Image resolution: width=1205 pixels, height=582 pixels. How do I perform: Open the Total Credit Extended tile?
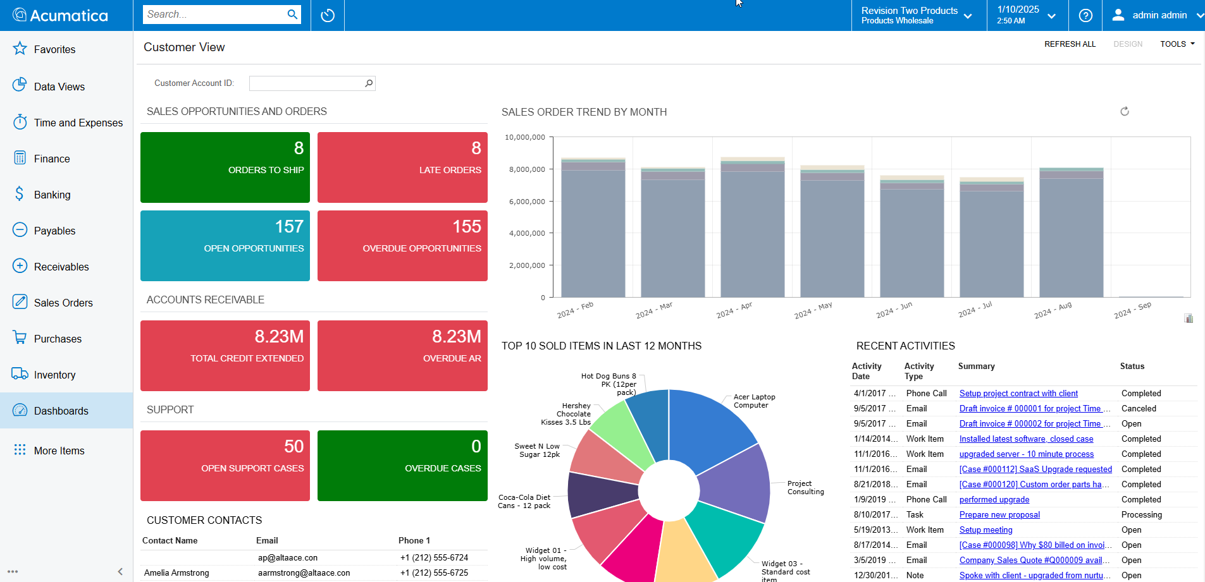[x=225, y=356]
